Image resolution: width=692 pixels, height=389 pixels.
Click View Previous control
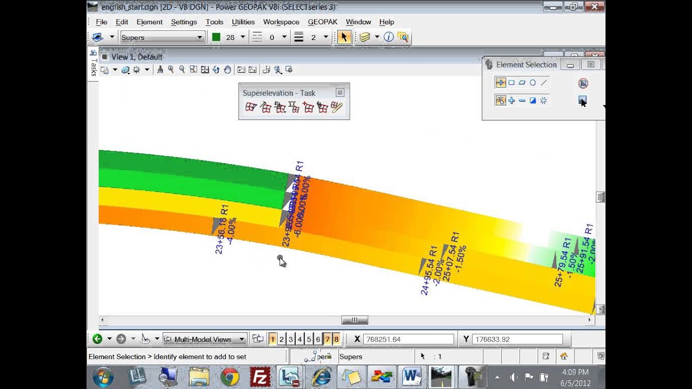click(x=241, y=70)
